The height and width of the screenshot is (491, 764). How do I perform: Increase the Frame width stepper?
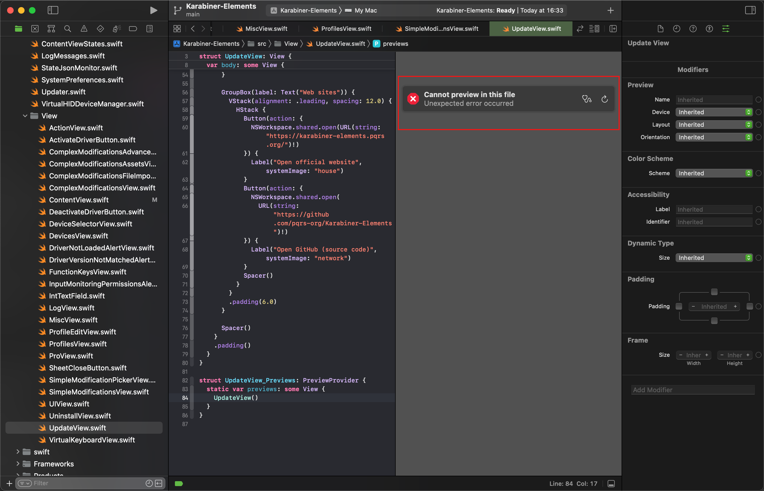[x=707, y=355]
